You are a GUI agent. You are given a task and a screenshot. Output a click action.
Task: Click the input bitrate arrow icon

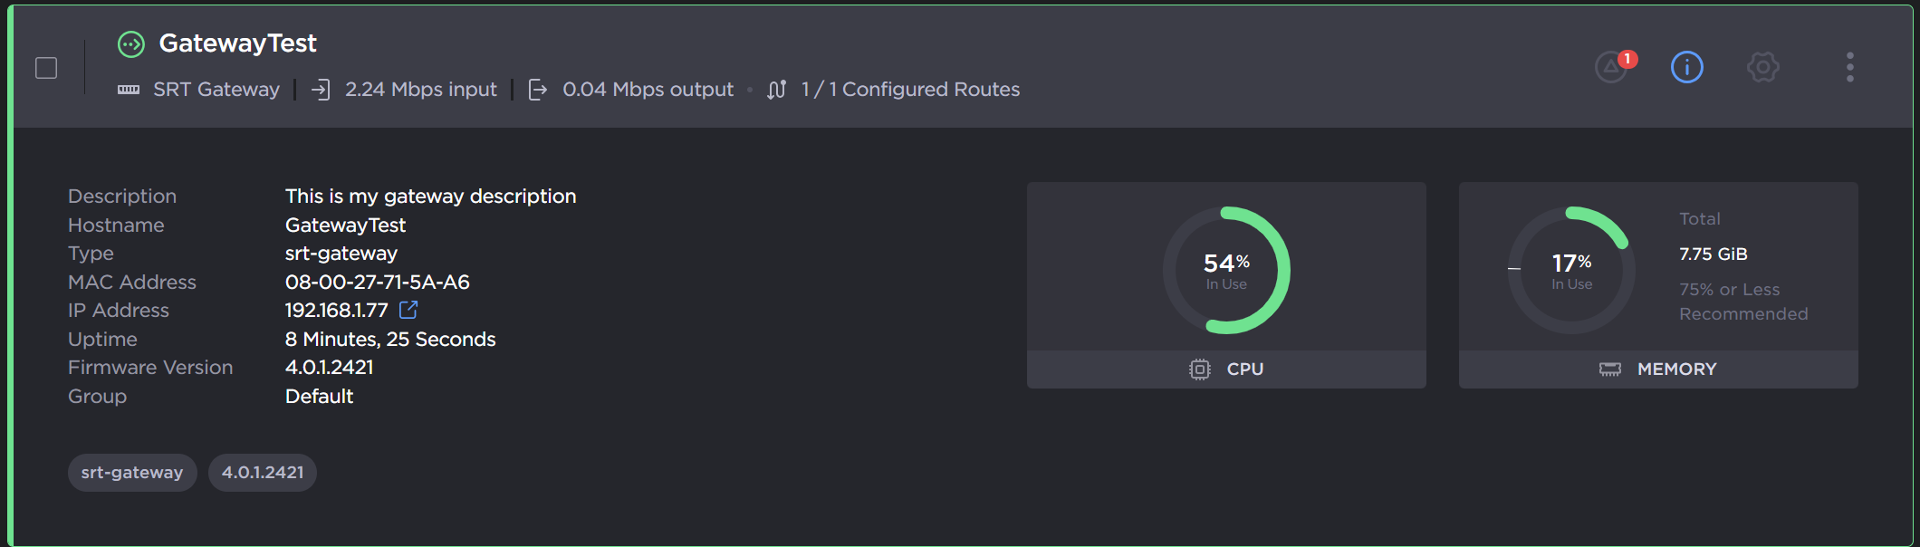click(322, 89)
